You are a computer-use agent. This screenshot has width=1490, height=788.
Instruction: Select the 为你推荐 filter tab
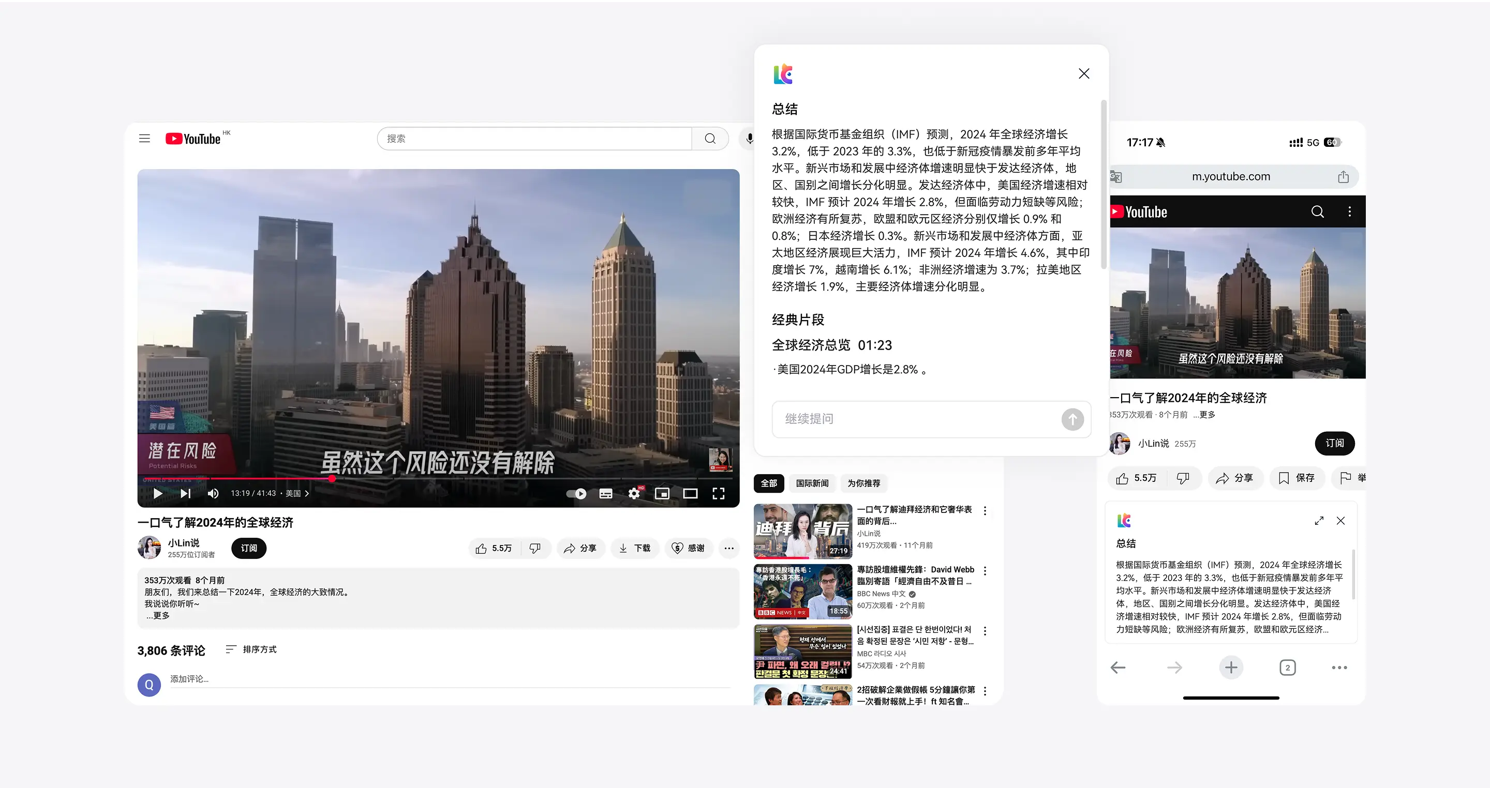(x=863, y=483)
